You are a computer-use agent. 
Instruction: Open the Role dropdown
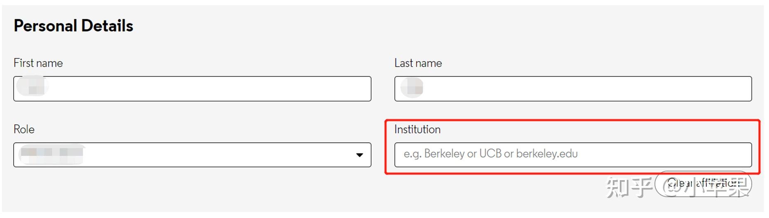coord(192,155)
